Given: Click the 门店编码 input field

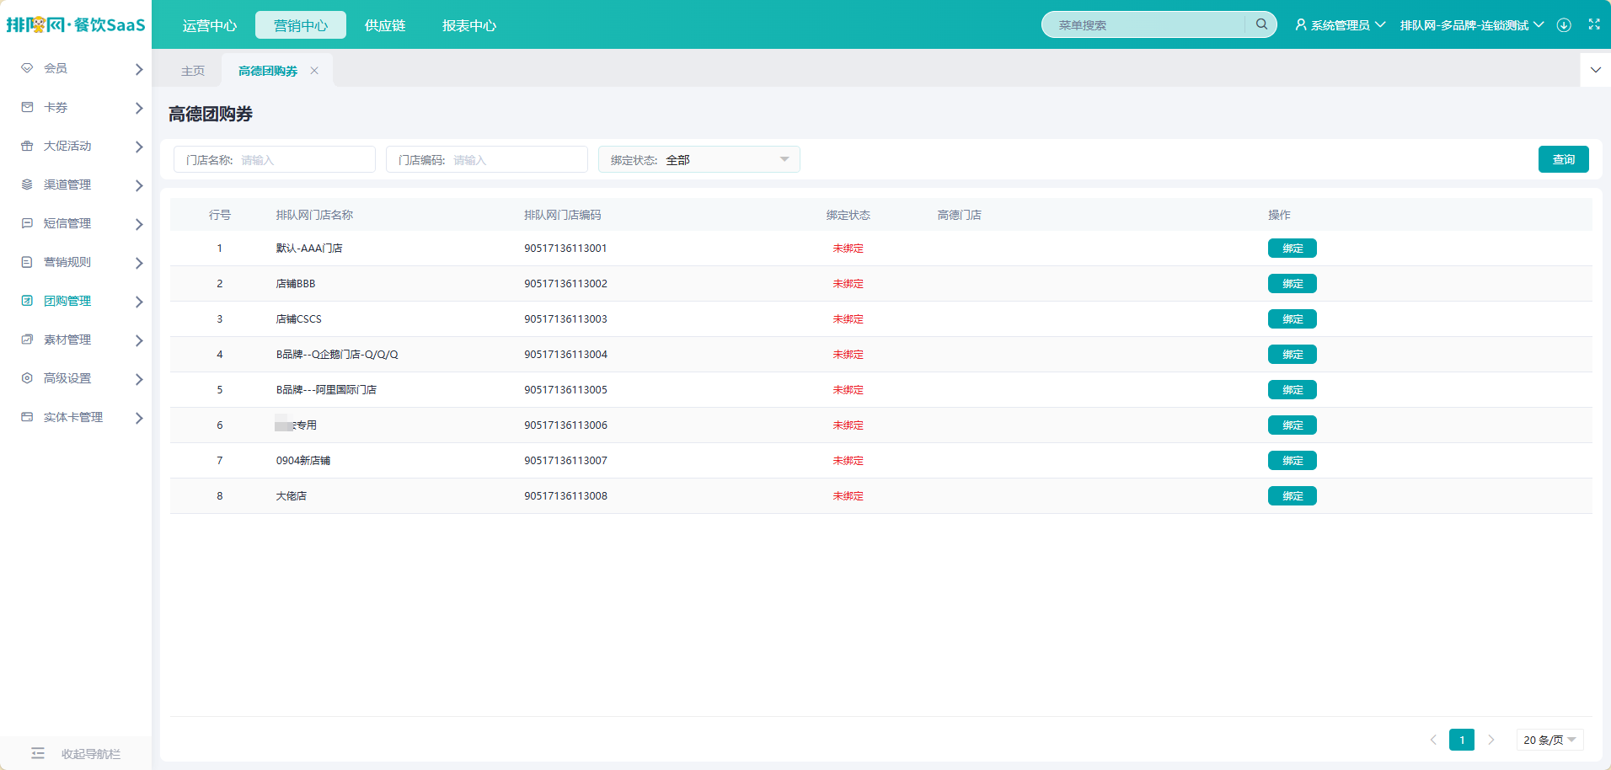Looking at the screenshot, I should click(x=487, y=159).
